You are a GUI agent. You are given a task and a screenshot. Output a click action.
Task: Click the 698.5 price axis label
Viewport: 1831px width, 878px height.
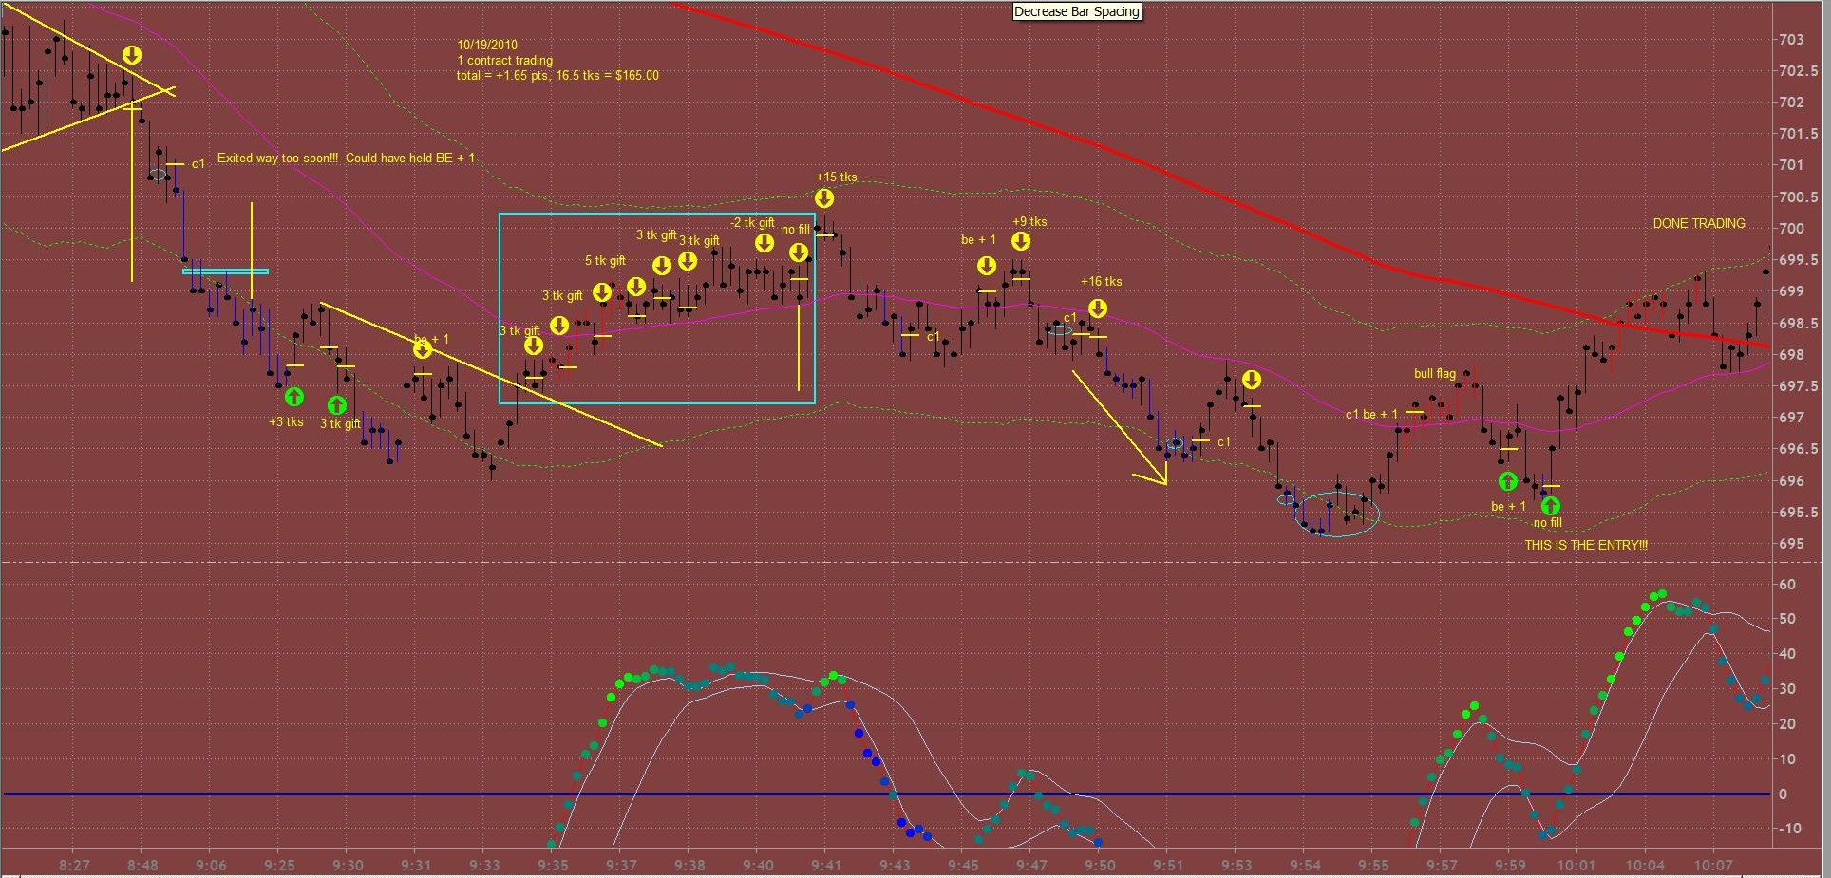pos(1798,323)
